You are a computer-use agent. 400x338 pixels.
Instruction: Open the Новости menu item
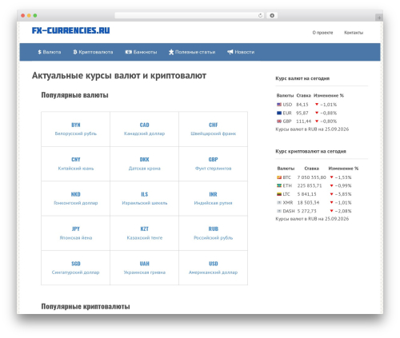pos(241,52)
